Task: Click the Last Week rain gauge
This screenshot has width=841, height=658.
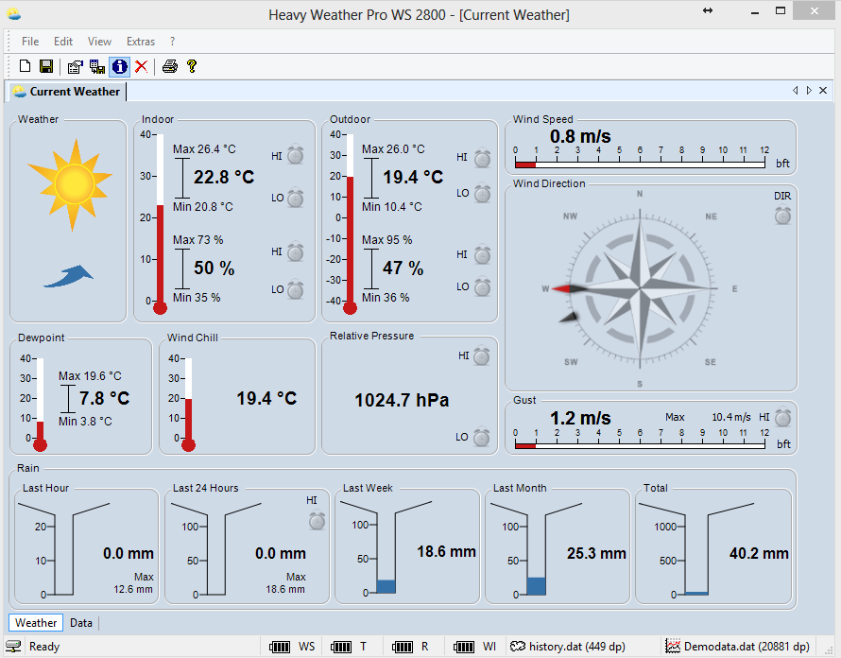Action: tap(386, 549)
